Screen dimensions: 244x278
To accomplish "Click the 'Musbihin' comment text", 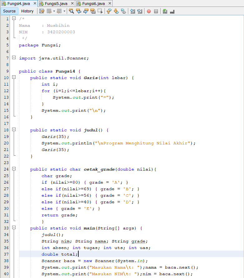I will point(58,26).
